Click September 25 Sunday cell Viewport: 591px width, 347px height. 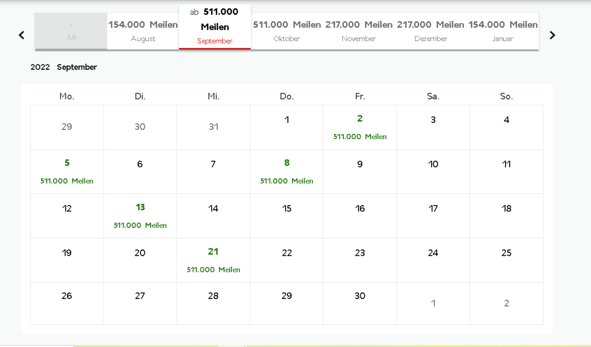click(x=506, y=260)
